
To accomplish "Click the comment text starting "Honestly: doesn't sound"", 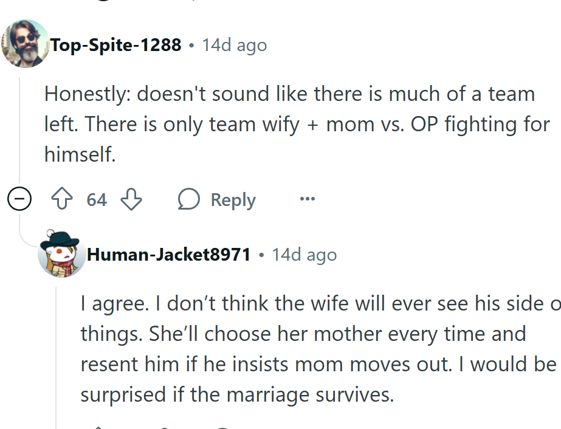I will tap(289, 94).
